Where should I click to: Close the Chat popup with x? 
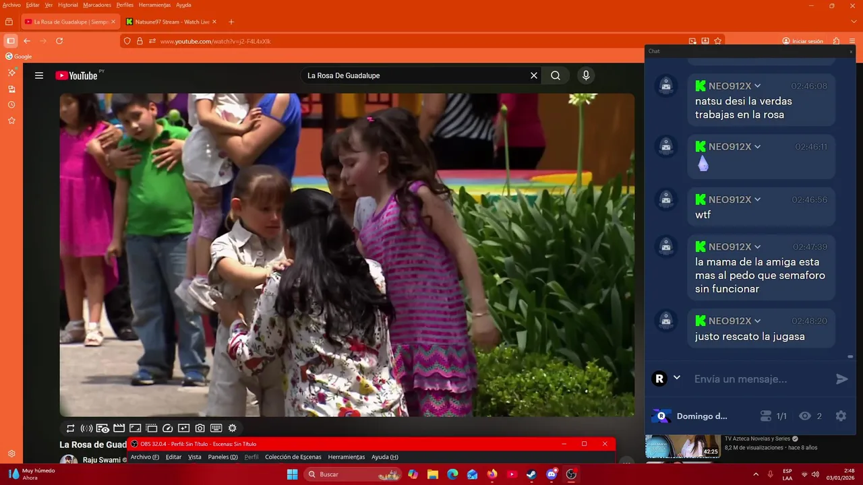pos(850,51)
